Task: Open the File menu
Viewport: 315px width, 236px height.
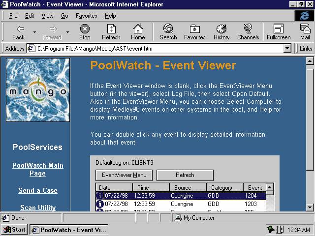Action: tap(13, 16)
